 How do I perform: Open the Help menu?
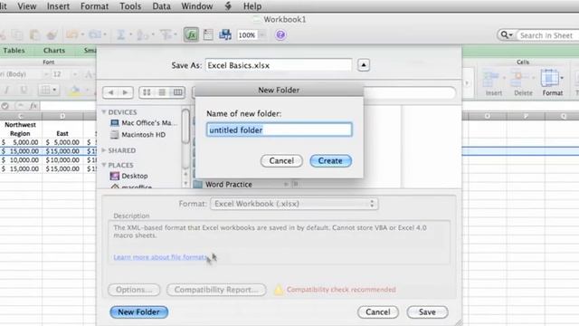point(252,6)
